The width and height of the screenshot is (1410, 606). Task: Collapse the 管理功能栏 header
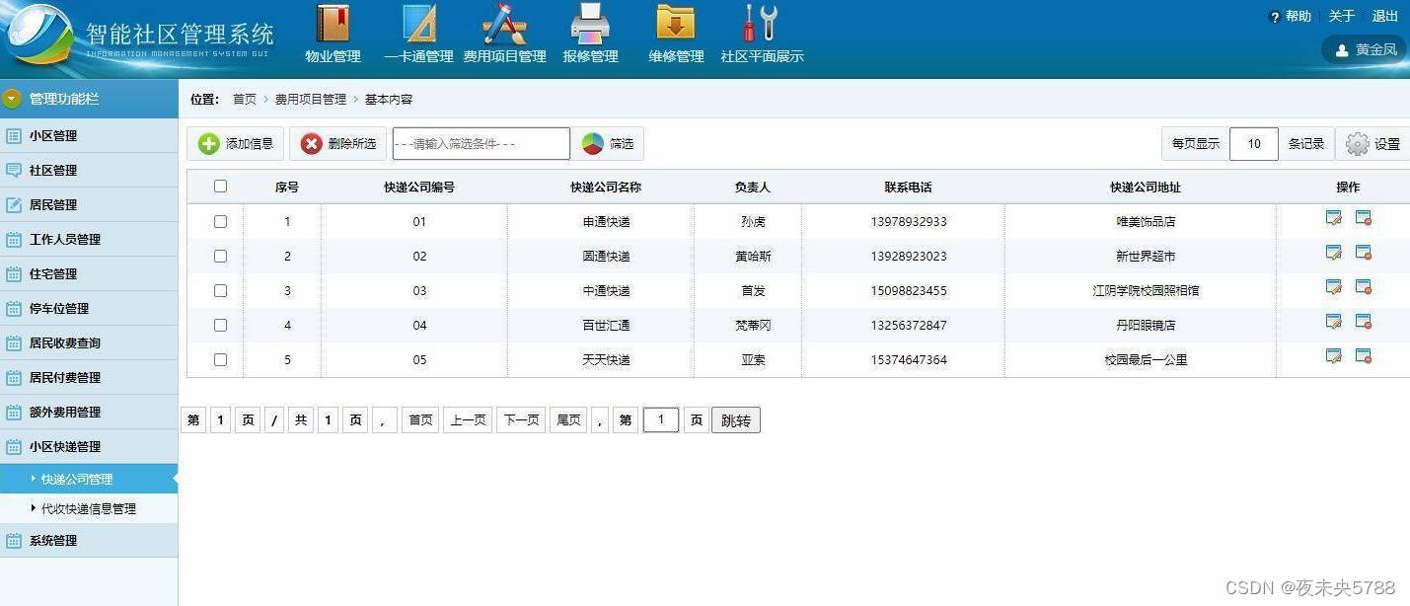pos(89,99)
